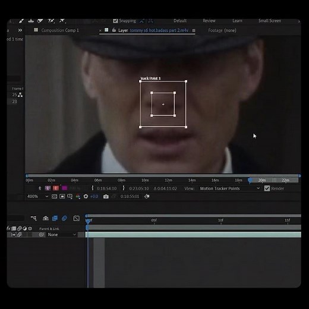Close the Layer panel tab
Screen dimensions: 309x309
point(100,30)
